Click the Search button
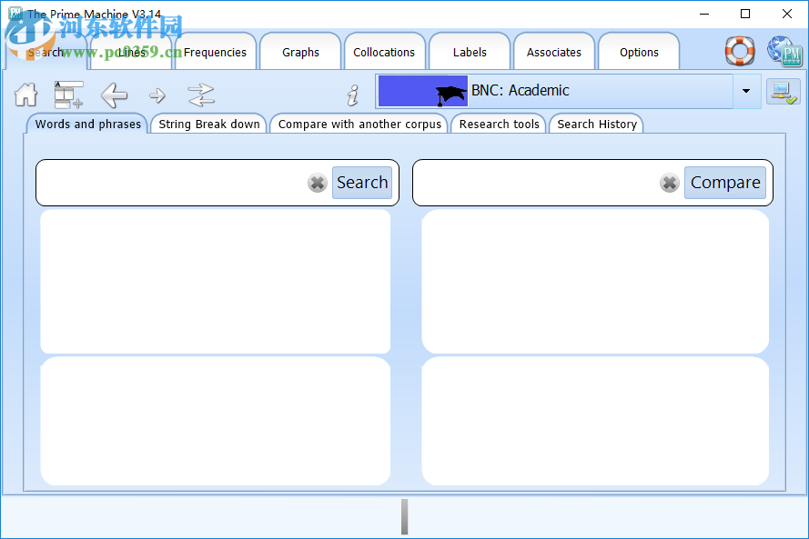 point(362,183)
